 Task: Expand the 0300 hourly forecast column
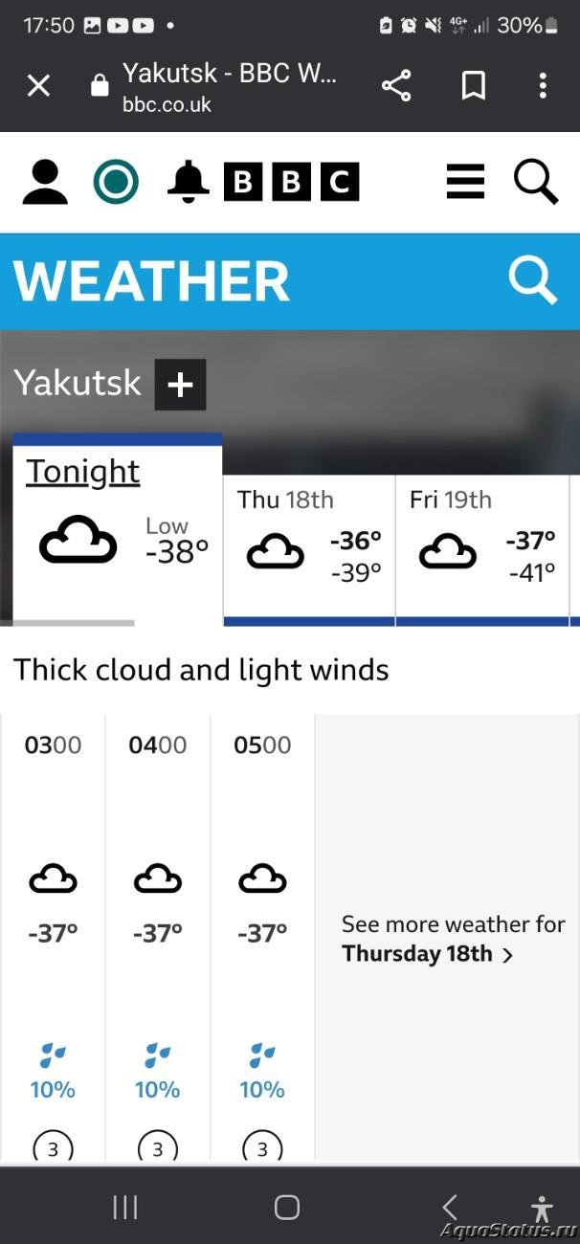53,938
